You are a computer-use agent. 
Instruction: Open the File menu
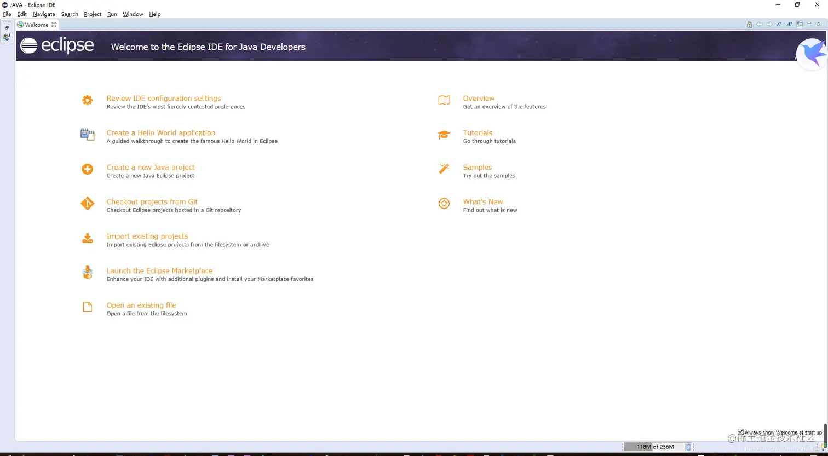[x=7, y=14]
